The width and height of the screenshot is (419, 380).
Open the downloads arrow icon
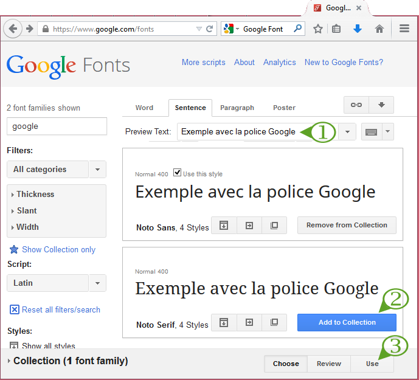point(357,29)
